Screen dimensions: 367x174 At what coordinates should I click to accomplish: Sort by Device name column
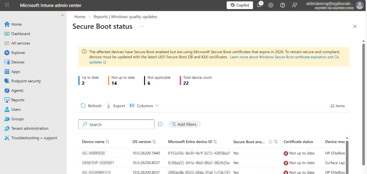96,142
